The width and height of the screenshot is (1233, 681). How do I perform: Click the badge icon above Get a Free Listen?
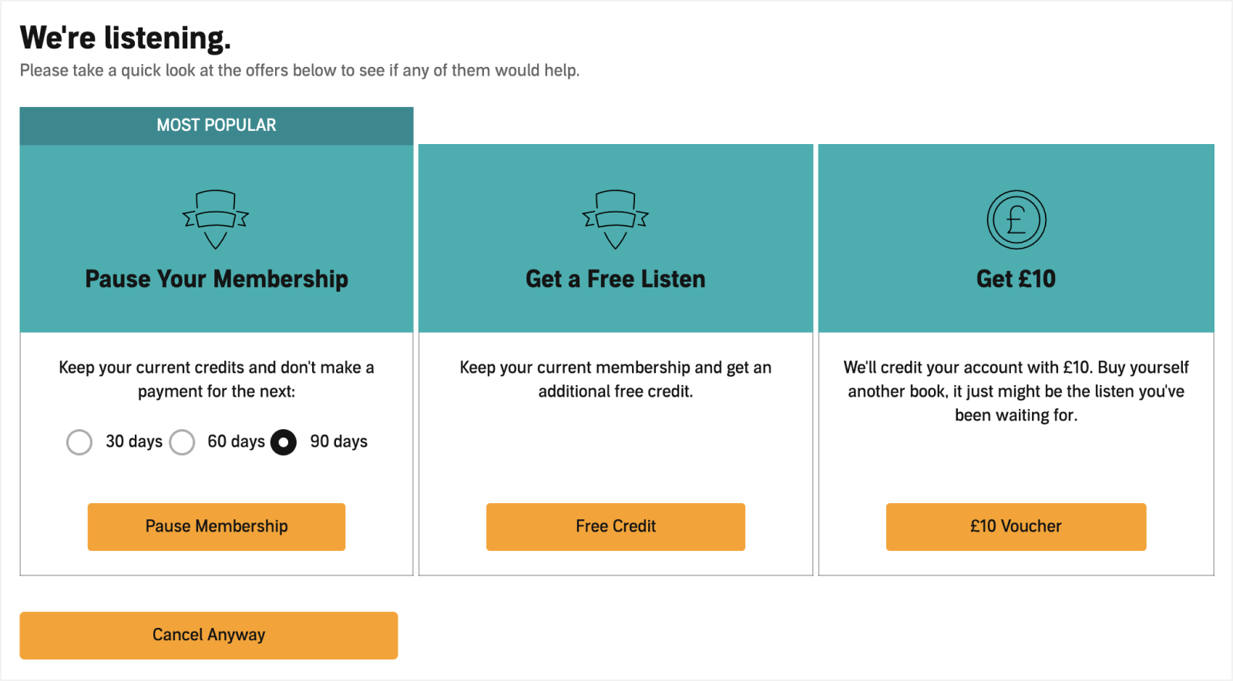coord(615,220)
